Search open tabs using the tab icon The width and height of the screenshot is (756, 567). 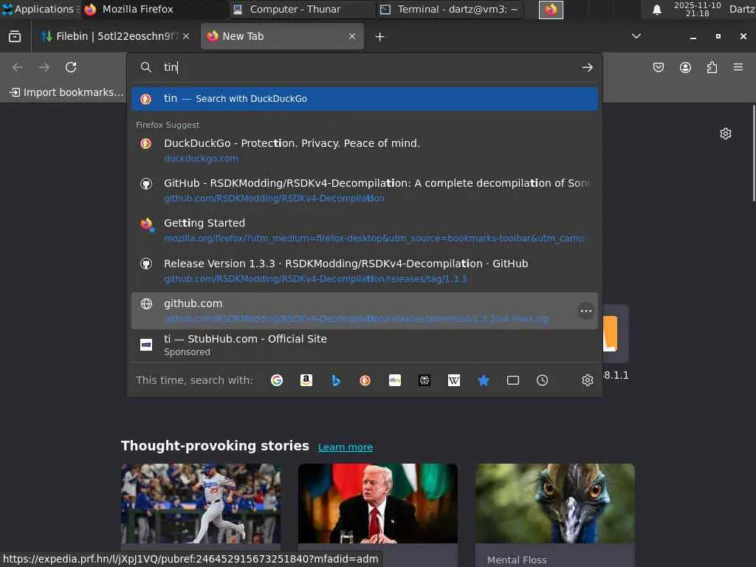(x=513, y=380)
